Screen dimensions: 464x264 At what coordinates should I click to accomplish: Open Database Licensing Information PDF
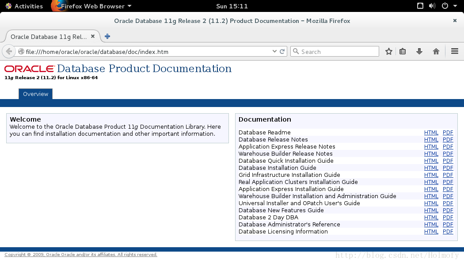click(x=448, y=232)
